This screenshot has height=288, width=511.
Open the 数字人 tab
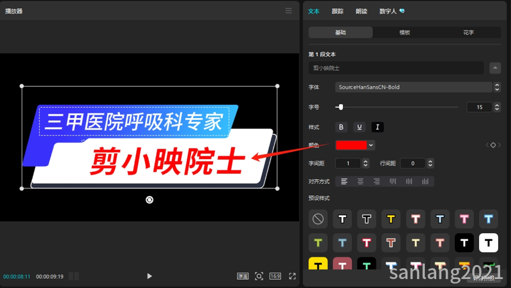tap(392, 11)
